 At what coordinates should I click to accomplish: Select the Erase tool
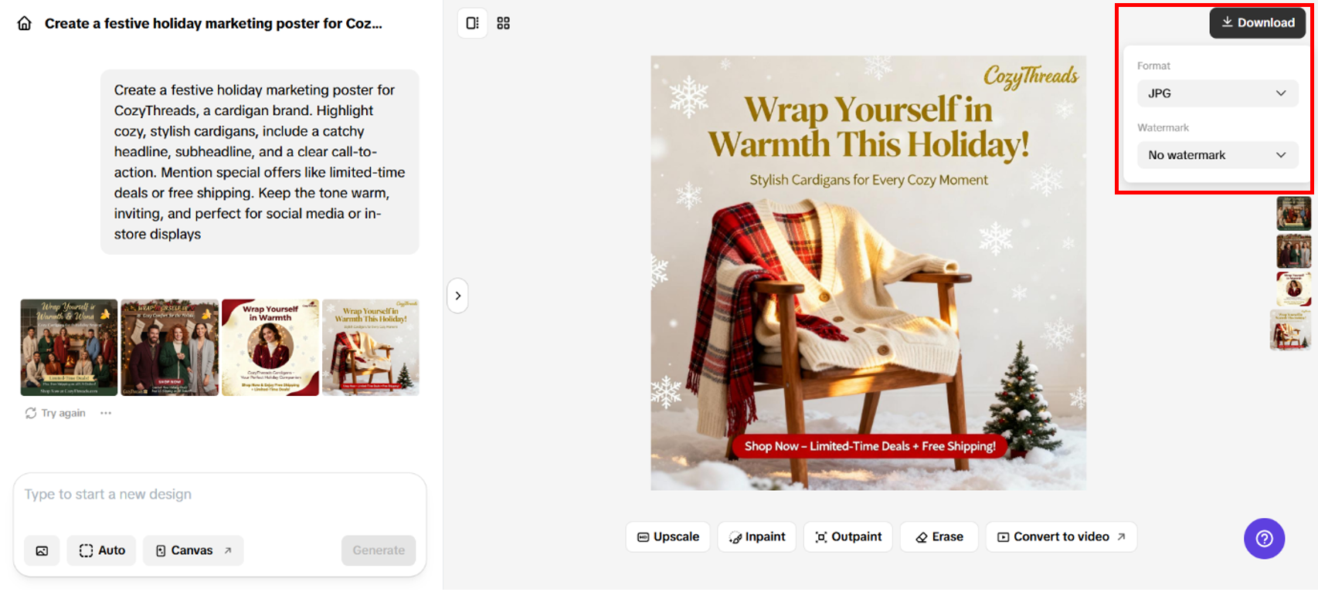[x=939, y=536]
